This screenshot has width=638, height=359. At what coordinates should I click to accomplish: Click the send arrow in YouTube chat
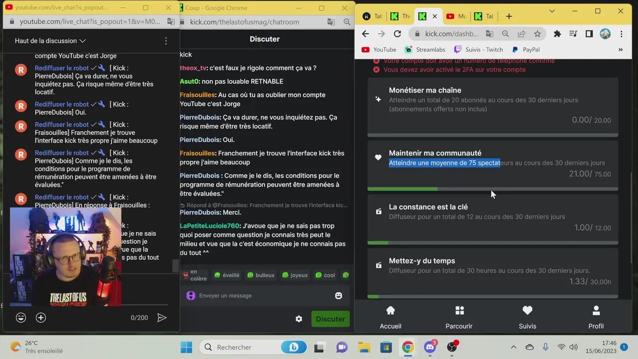[162, 318]
